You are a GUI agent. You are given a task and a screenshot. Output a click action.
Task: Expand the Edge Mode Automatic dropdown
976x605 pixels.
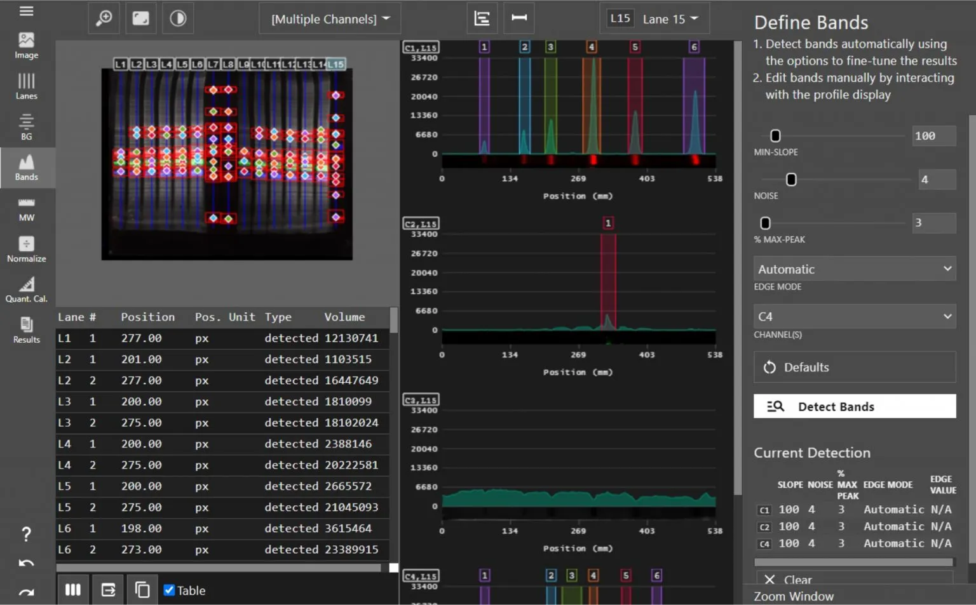[854, 269]
